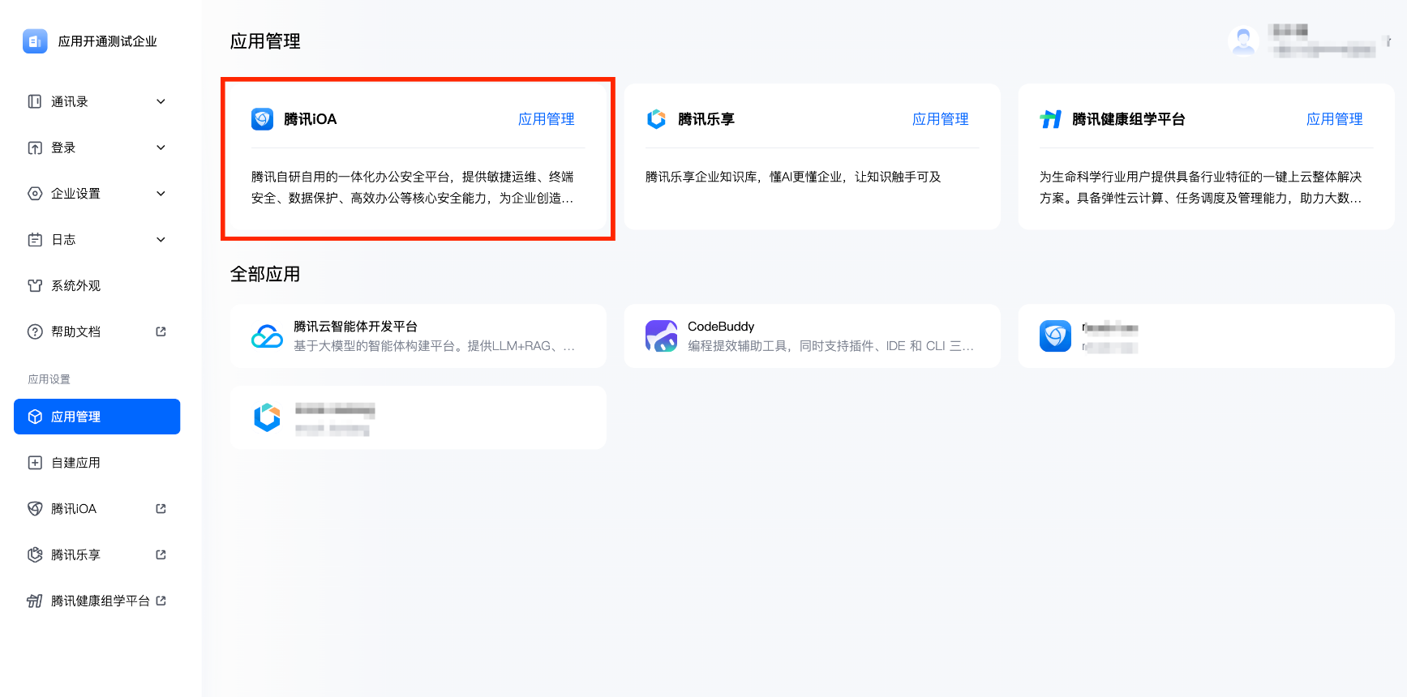Expand the 企业设置 menu chevron
This screenshot has width=1407, height=697.
(x=161, y=194)
